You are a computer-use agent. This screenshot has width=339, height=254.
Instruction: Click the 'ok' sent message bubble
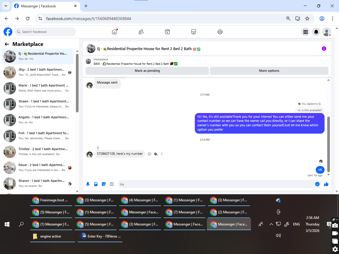click(x=320, y=170)
